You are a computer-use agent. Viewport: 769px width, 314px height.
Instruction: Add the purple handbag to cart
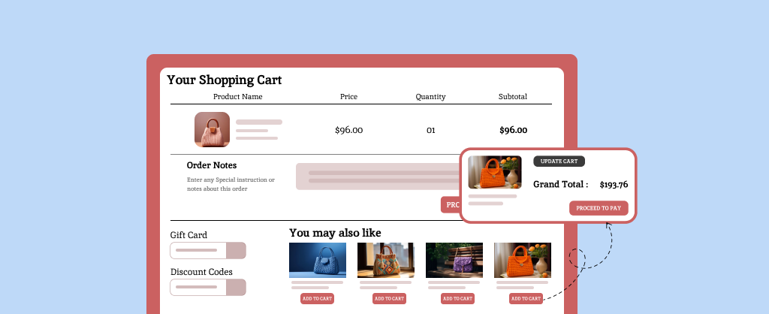458,298
